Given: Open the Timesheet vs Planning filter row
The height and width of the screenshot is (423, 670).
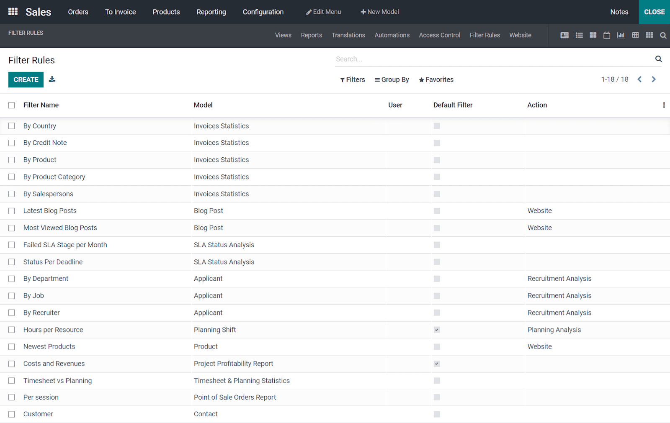Looking at the screenshot, I should click(335, 381).
